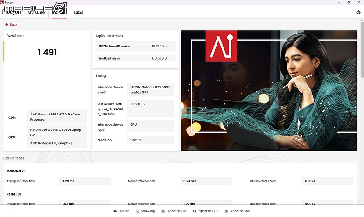Click the Detailed scores label
This screenshot has height=217, width=364.
pyautogui.click(x=14, y=158)
